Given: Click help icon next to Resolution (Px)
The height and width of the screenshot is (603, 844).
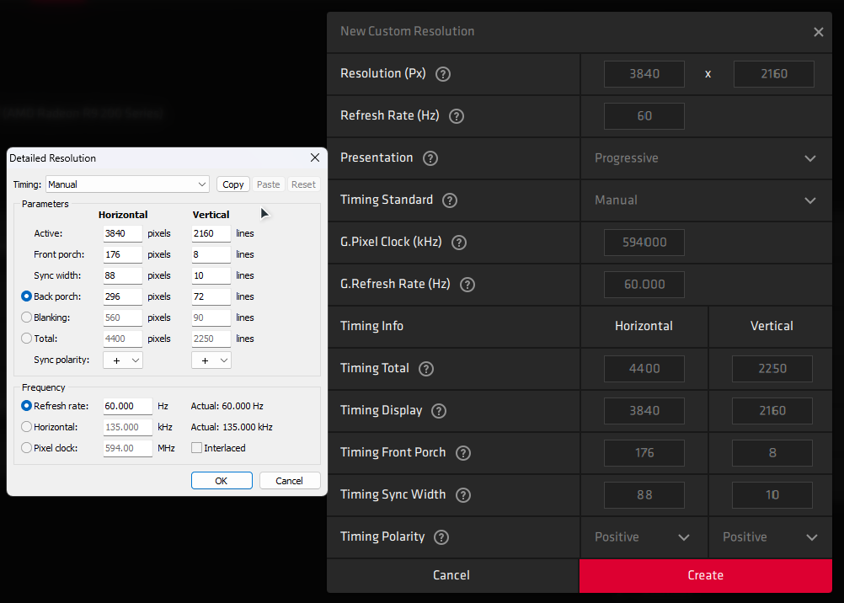Looking at the screenshot, I should [x=443, y=74].
